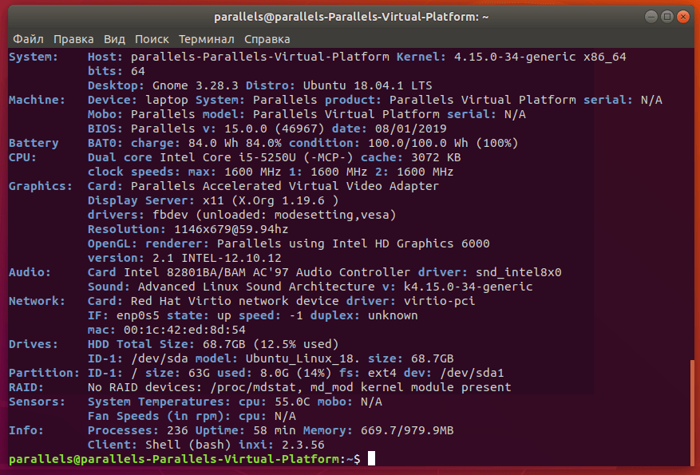
Task: Click the MAC address 00:1c:42:ed:8d:54
Action: [184, 330]
